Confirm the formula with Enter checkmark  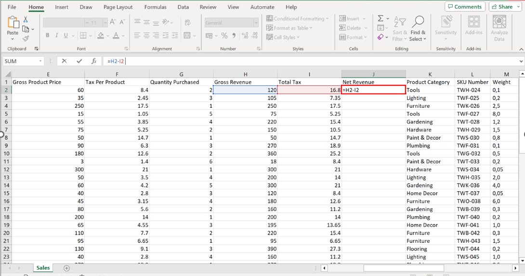tap(79, 61)
